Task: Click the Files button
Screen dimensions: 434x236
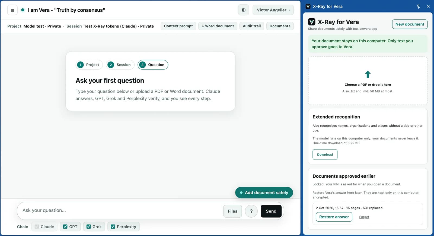Action: point(232,211)
